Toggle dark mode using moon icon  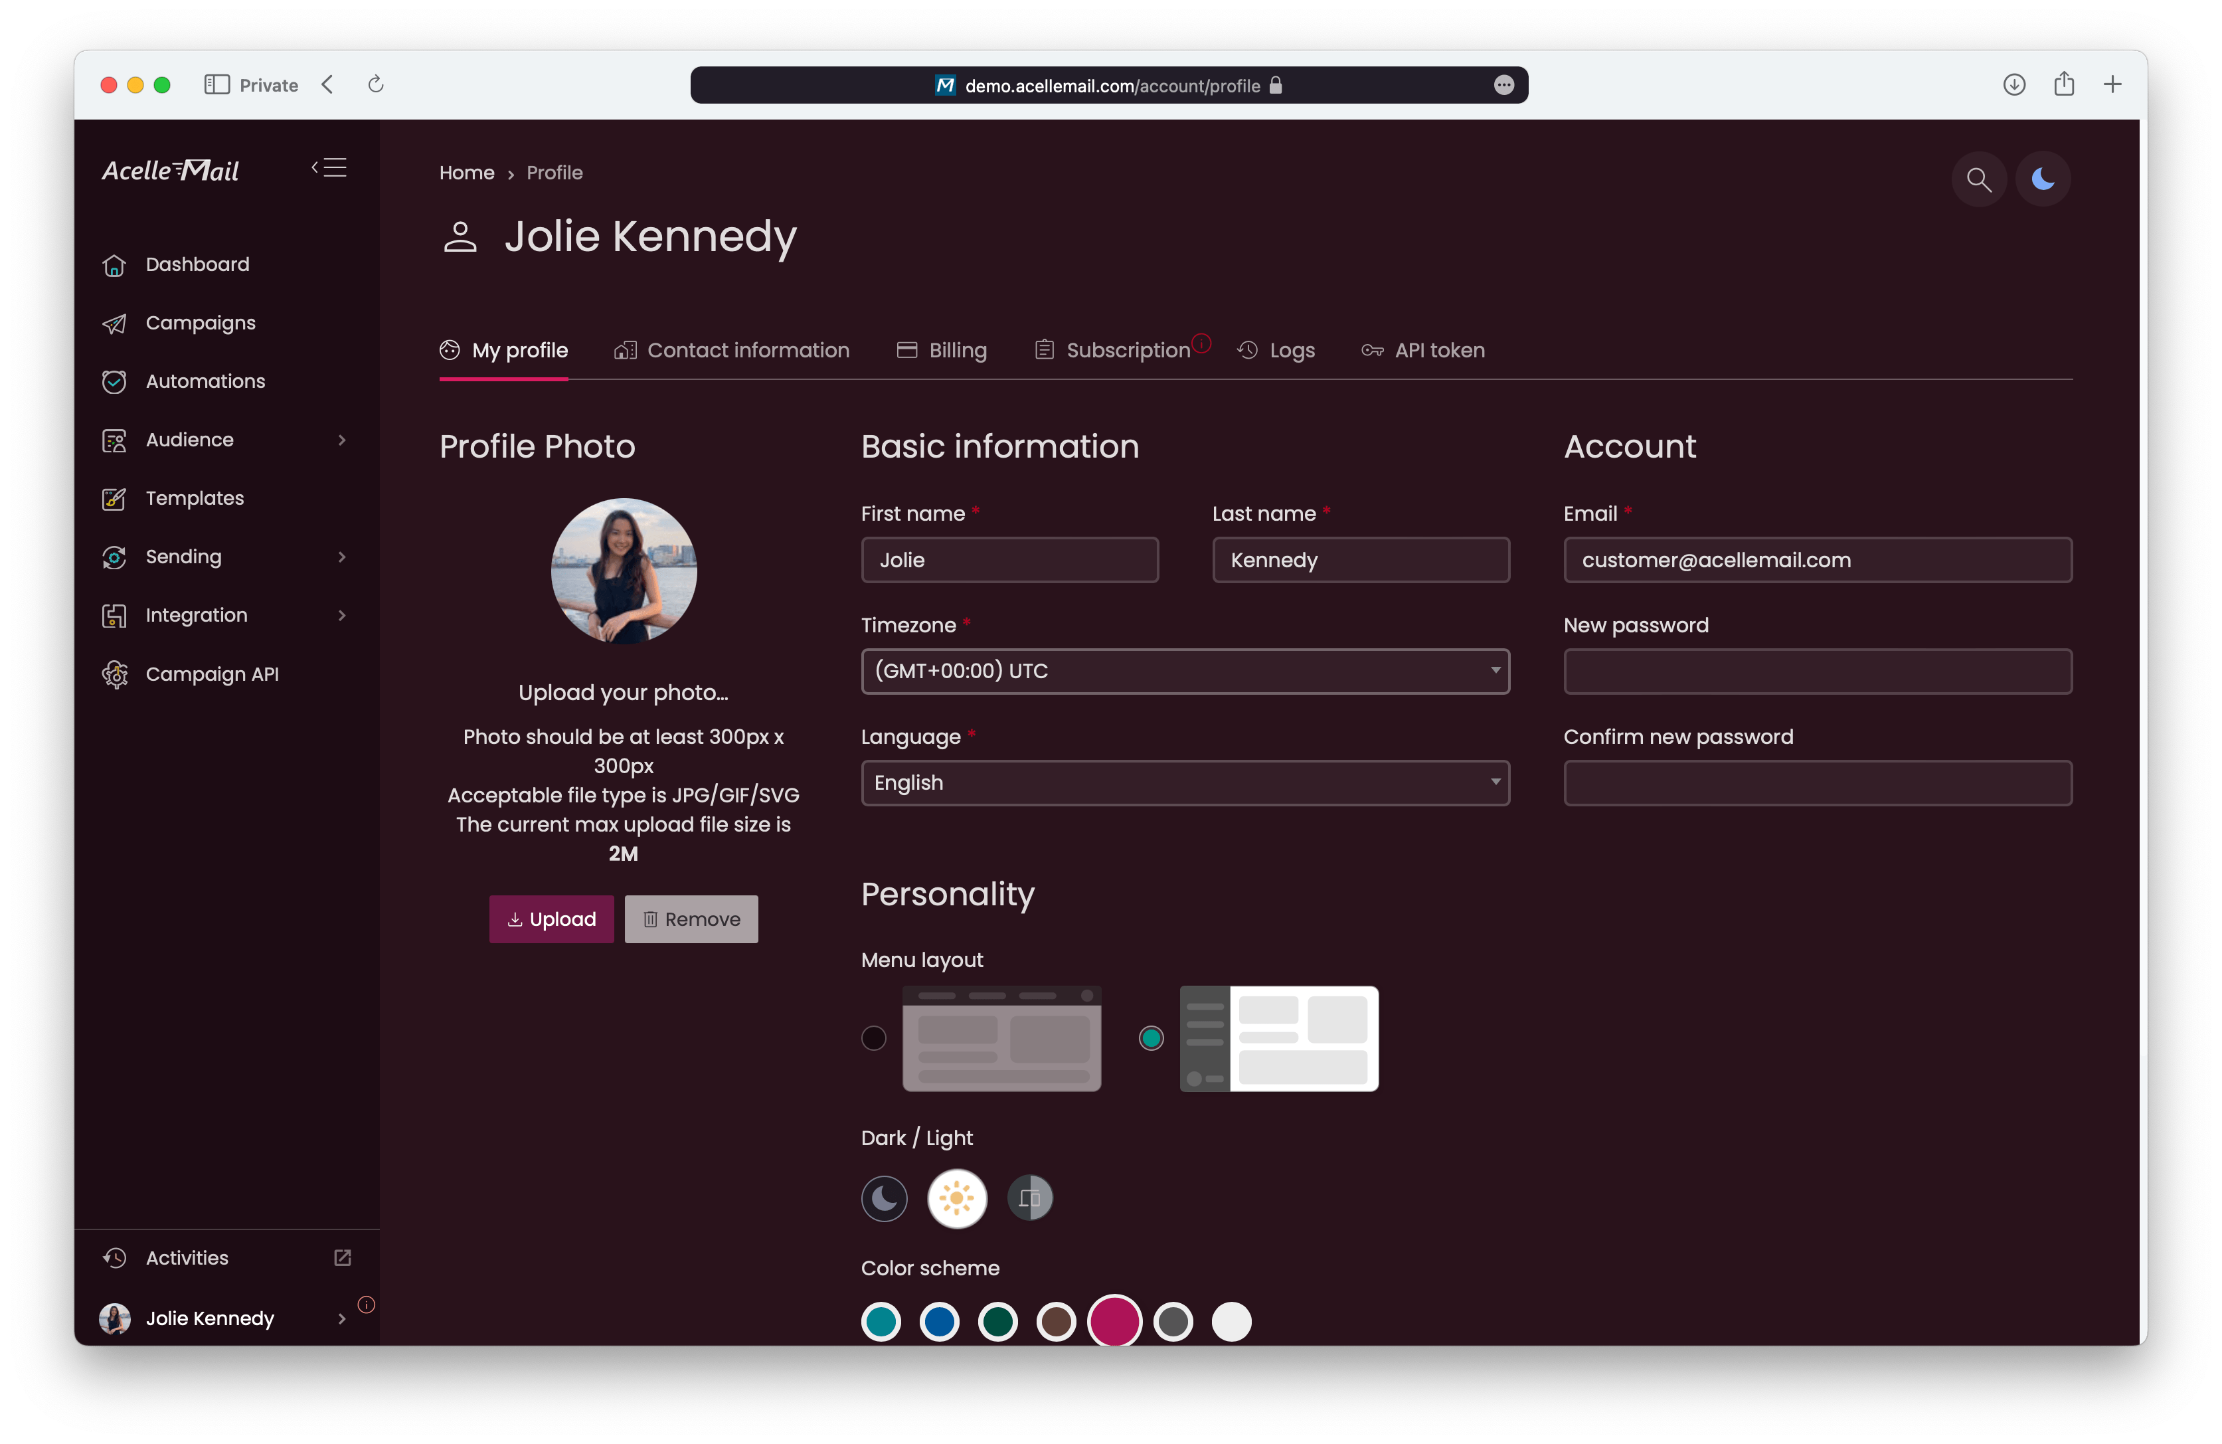2044,178
